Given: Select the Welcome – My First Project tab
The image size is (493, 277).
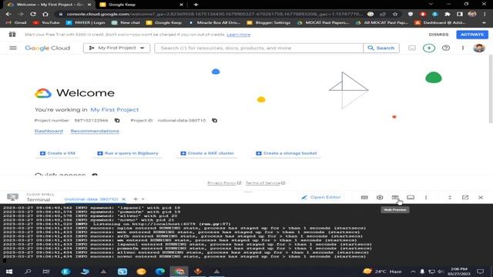Looking at the screenshot, I should [49, 5].
